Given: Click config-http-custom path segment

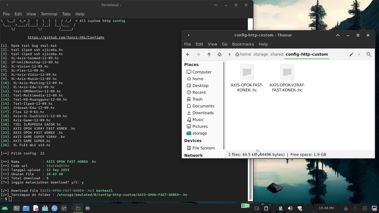Looking at the screenshot, I should coord(307,54).
